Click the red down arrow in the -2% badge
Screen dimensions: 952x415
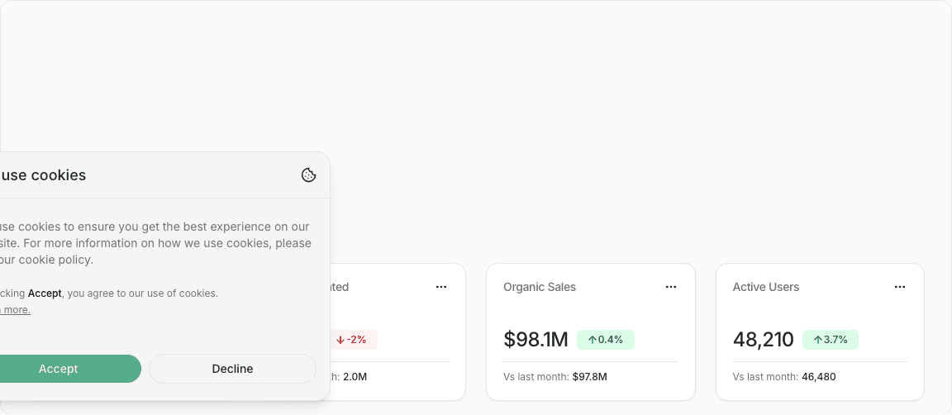(340, 340)
